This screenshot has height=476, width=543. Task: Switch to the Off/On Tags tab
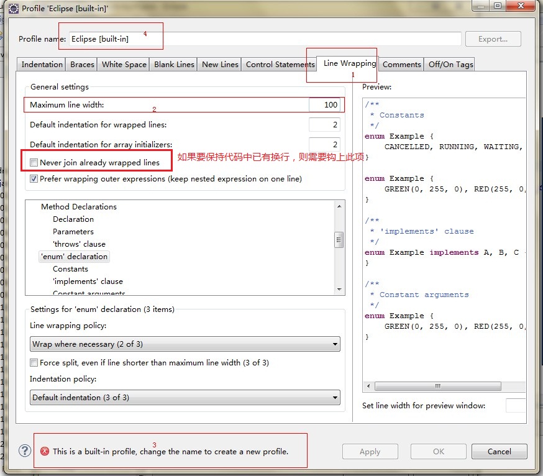click(x=450, y=65)
